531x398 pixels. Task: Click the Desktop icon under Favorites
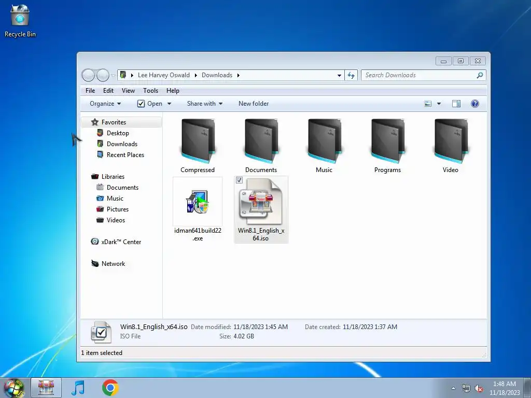pos(100,133)
